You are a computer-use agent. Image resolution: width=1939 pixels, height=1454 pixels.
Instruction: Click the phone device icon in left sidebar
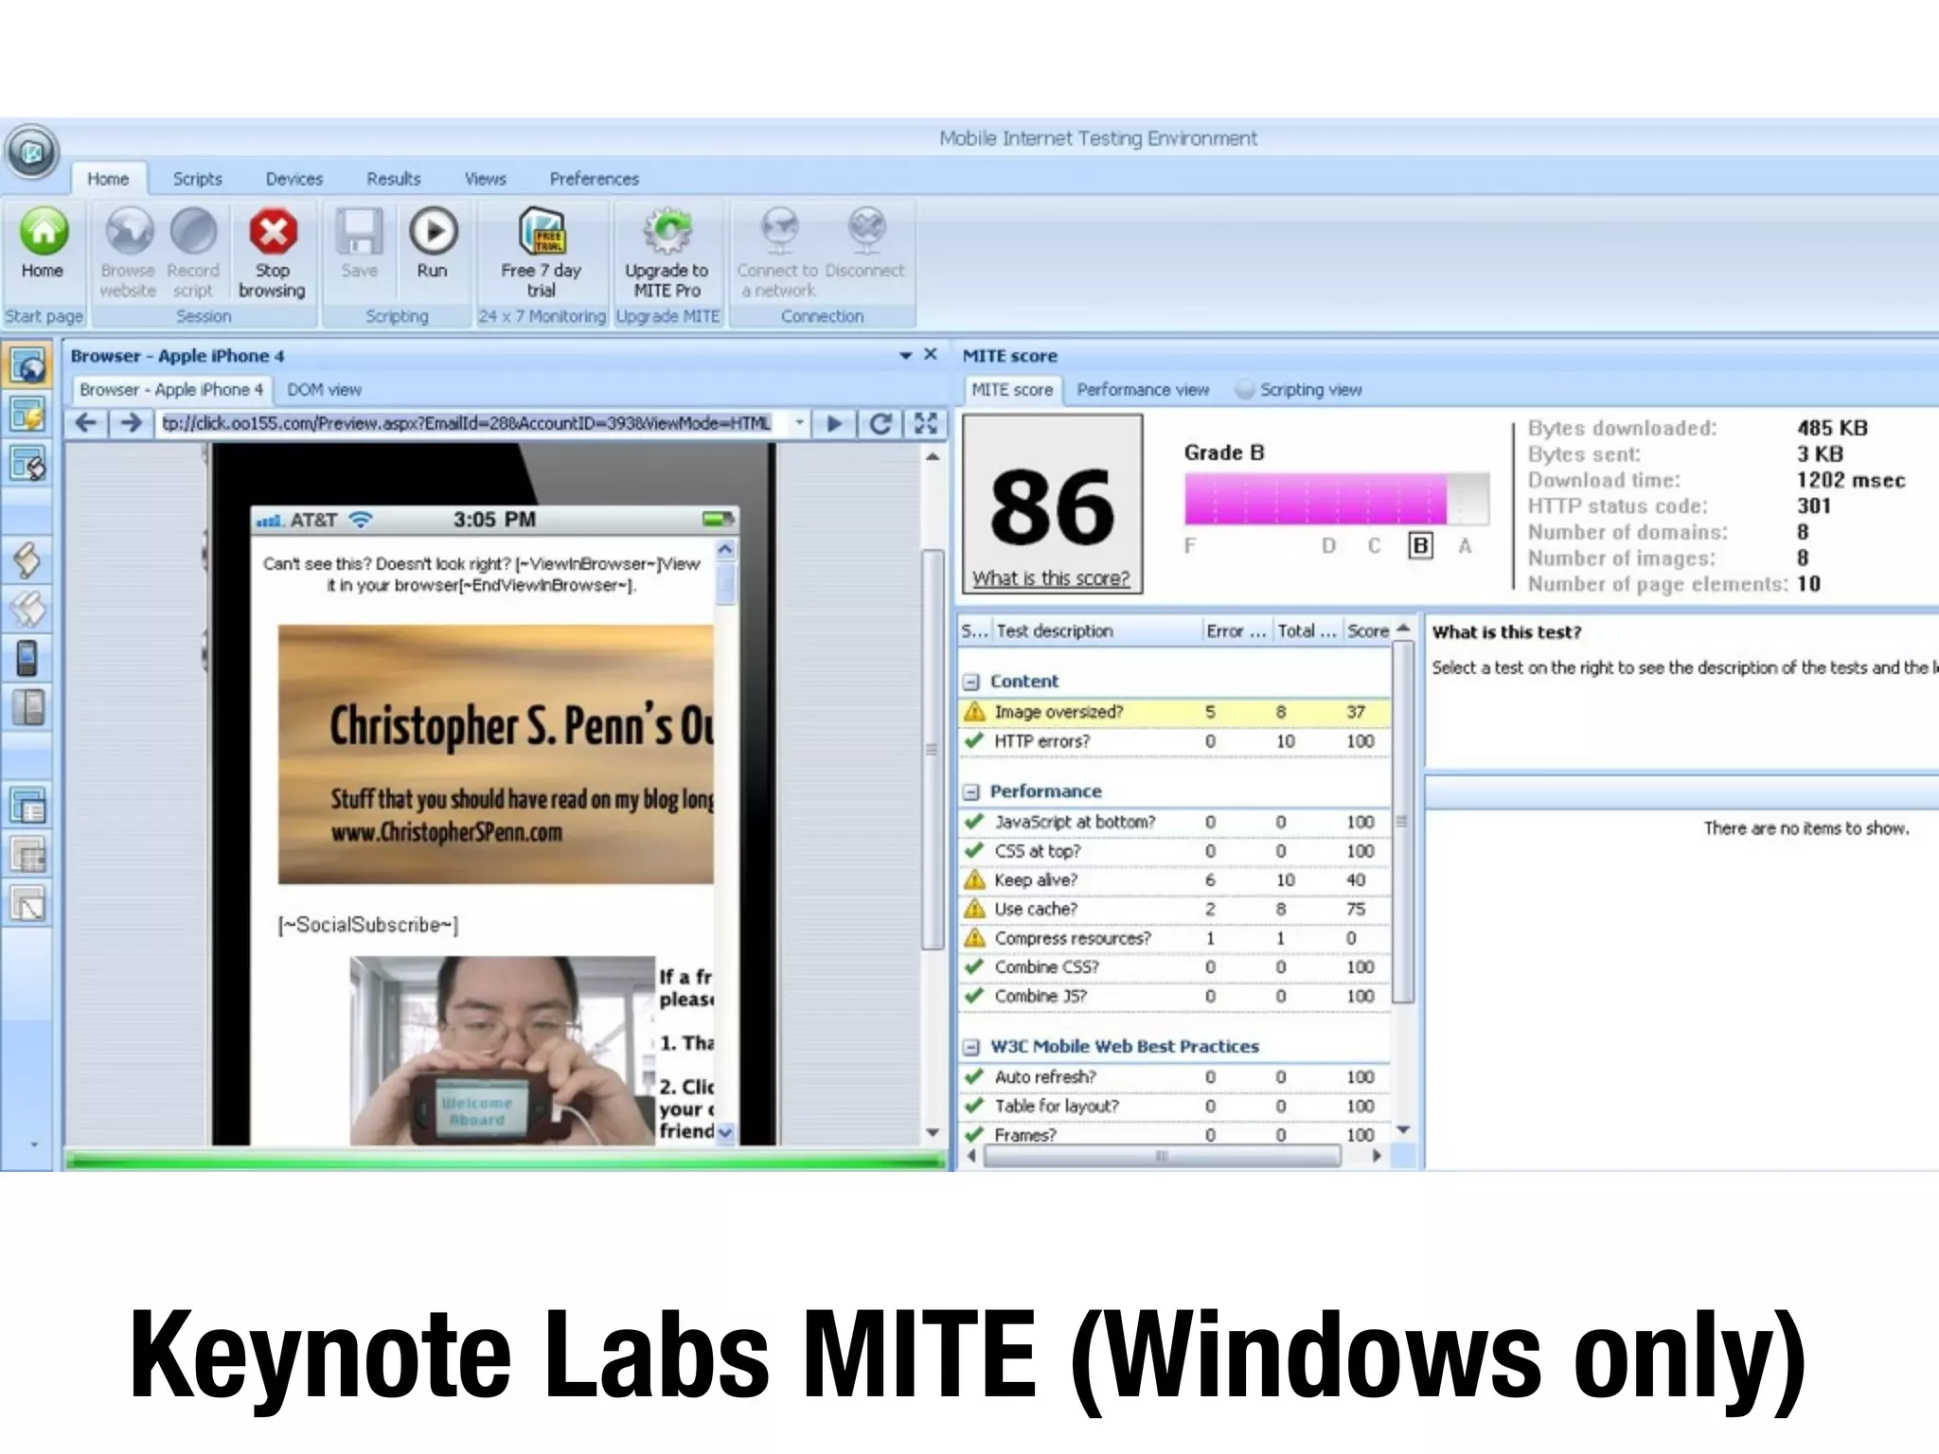click(27, 659)
